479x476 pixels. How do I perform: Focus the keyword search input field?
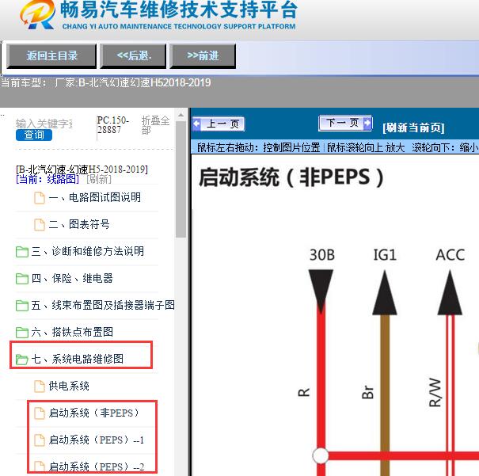coord(44,124)
